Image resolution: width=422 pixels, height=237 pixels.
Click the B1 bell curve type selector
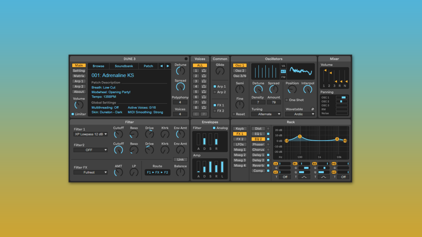tap(304, 177)
